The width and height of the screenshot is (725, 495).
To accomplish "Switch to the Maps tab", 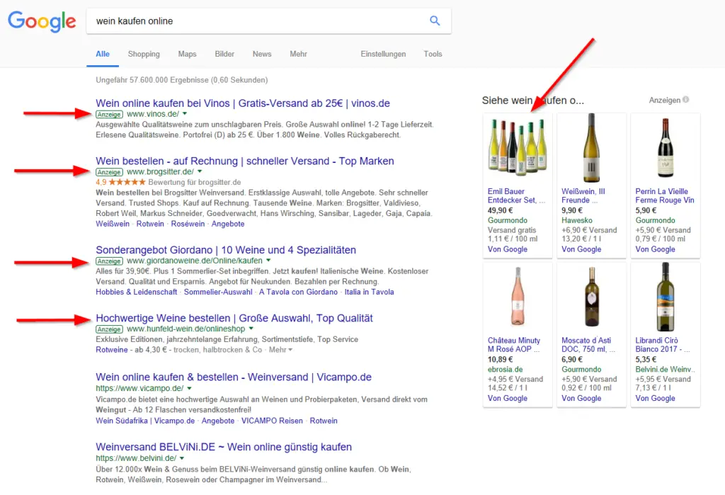I will (x=187, y=54).
